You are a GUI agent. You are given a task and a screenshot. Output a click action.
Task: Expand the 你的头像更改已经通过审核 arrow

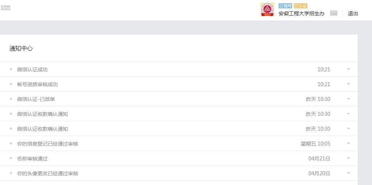coord(348,173)
